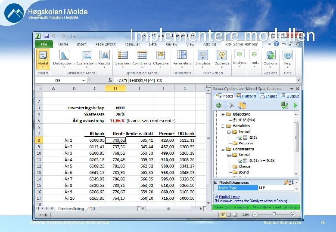Viewport: 336px width, 232px height.
Task: Expand the formula bar with the arrow
Action: point(299,80)
